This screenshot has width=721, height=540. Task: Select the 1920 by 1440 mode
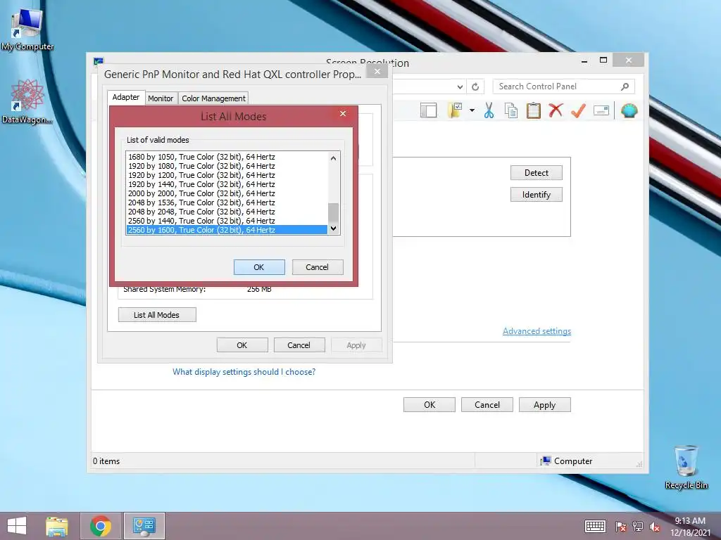coord(227,184)
